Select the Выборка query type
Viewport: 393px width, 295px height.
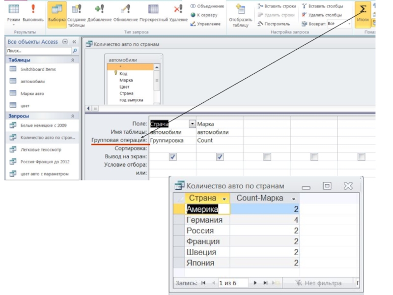point(57,14)
